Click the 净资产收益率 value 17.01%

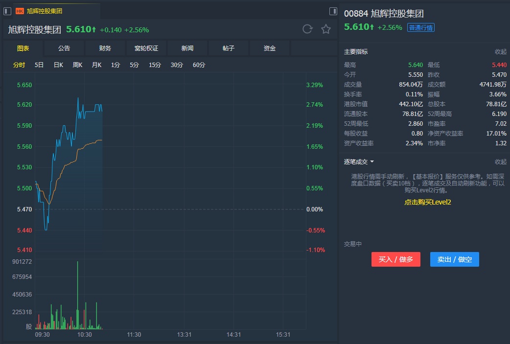click(496, 133)
